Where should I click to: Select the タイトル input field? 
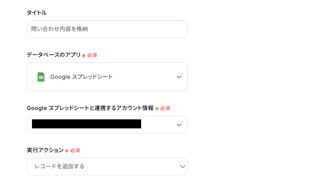click(107, 29)
